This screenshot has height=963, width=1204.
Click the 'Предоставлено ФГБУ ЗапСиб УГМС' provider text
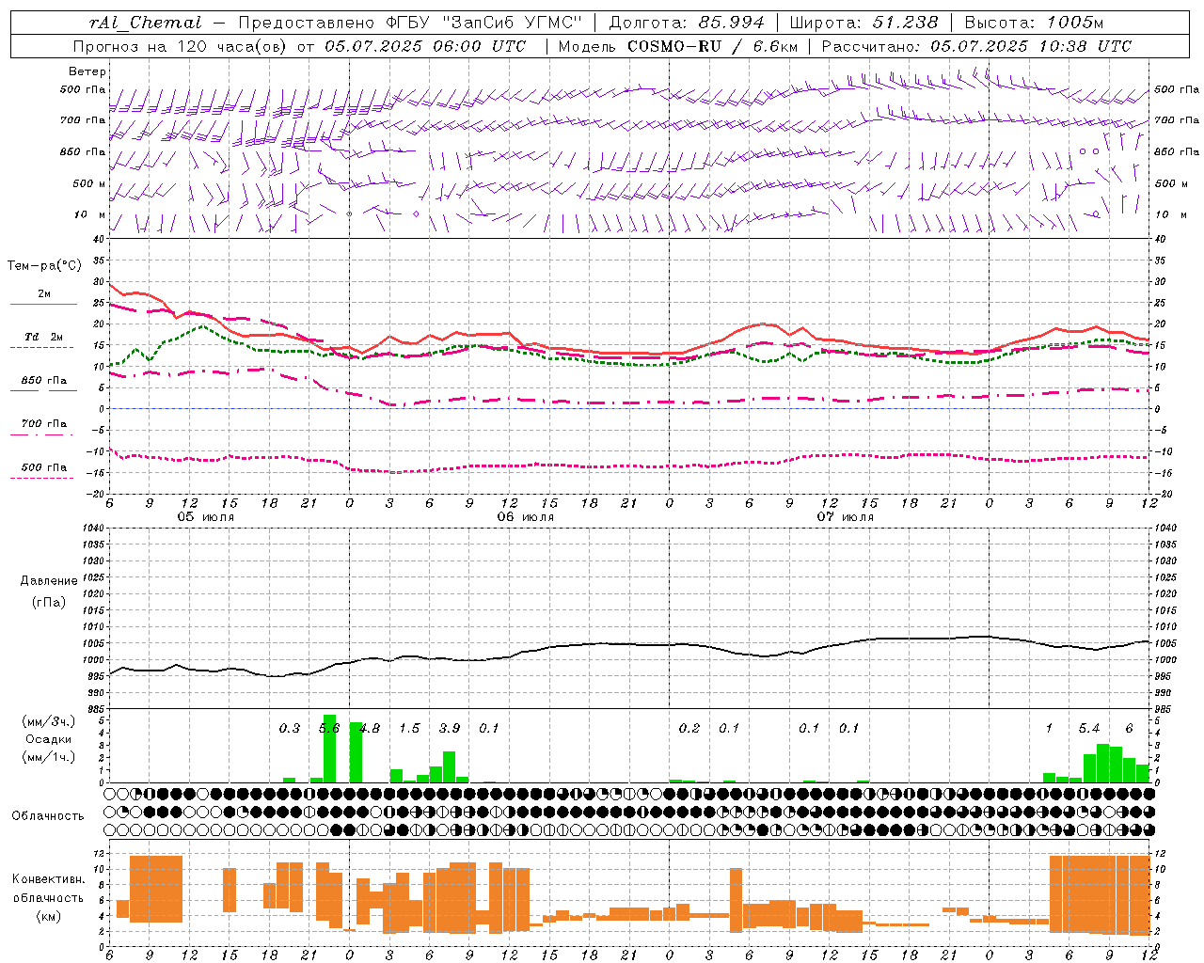click(x=410, y=23)
